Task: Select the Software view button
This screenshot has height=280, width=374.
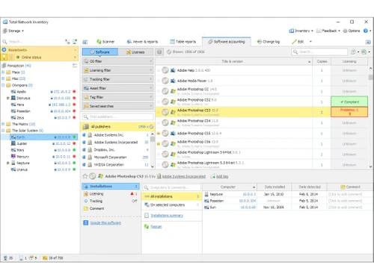Action: tap(99, 52)
